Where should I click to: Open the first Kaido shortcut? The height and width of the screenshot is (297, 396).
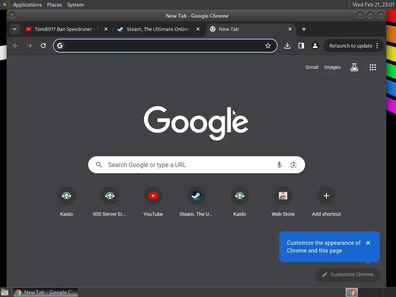[x=67, y=202]
